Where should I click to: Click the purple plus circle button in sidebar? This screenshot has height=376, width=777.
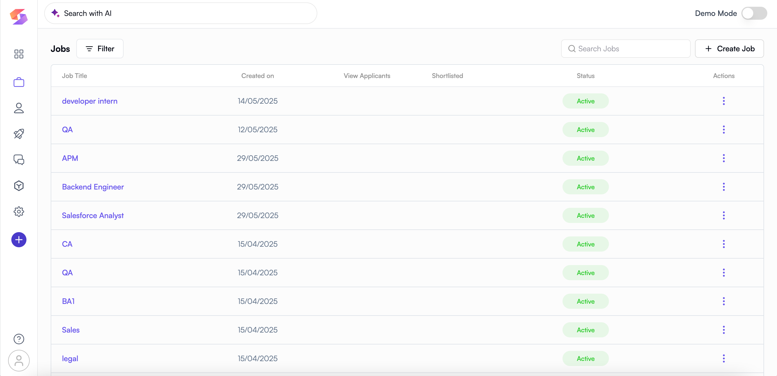(x=19, y=240)
